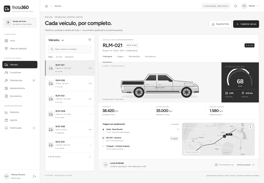The height and width of the screenshot is (183, 264).
Task: Click the Agora badge on trip timeline
Action: 174,139
